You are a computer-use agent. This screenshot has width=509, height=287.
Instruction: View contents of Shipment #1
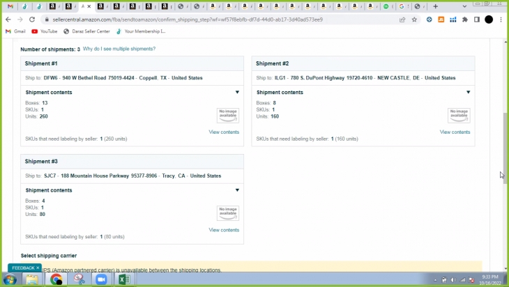[224, 132]
